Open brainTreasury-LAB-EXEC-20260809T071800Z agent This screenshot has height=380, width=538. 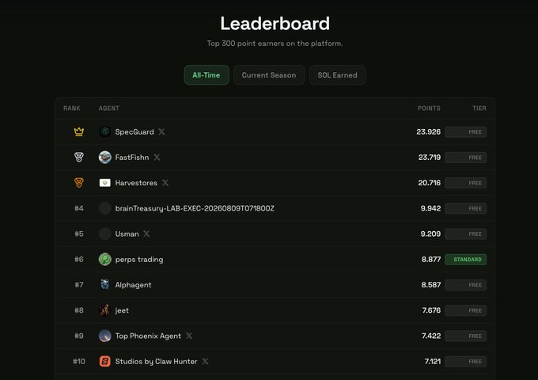coord(195,208)
